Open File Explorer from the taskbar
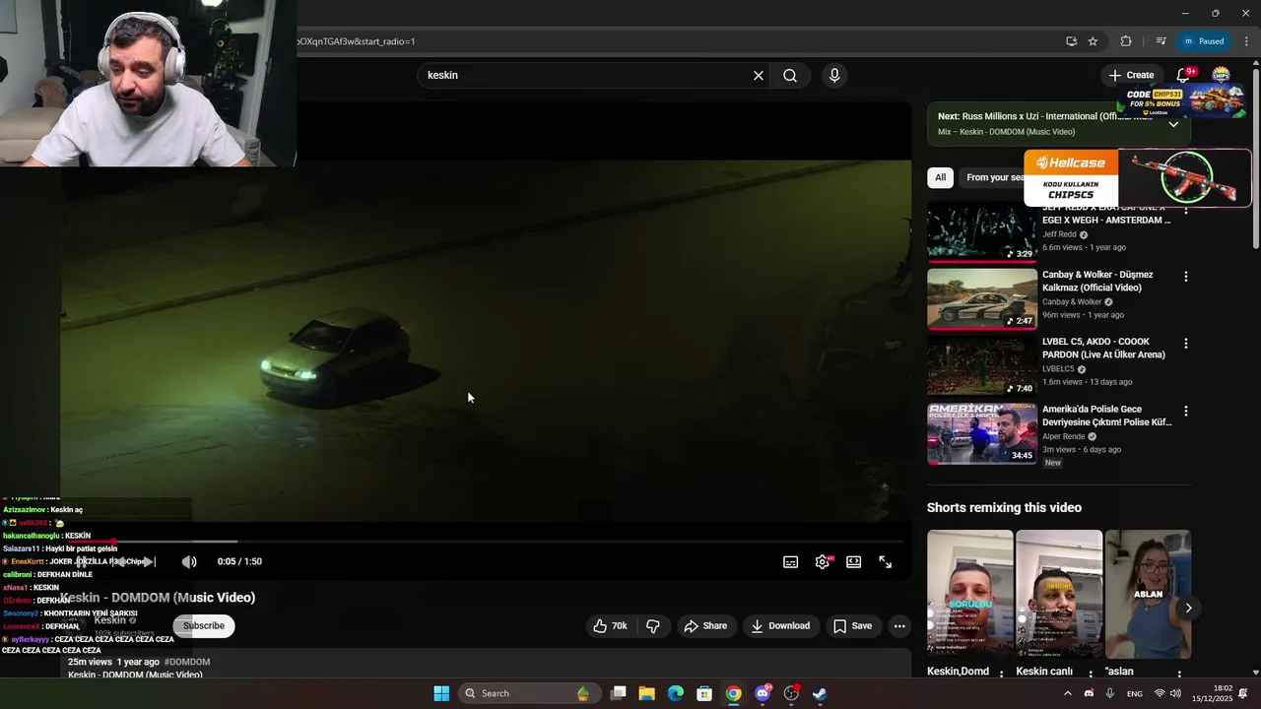The width and height of the screenshot is (1261, 709). 646,693
